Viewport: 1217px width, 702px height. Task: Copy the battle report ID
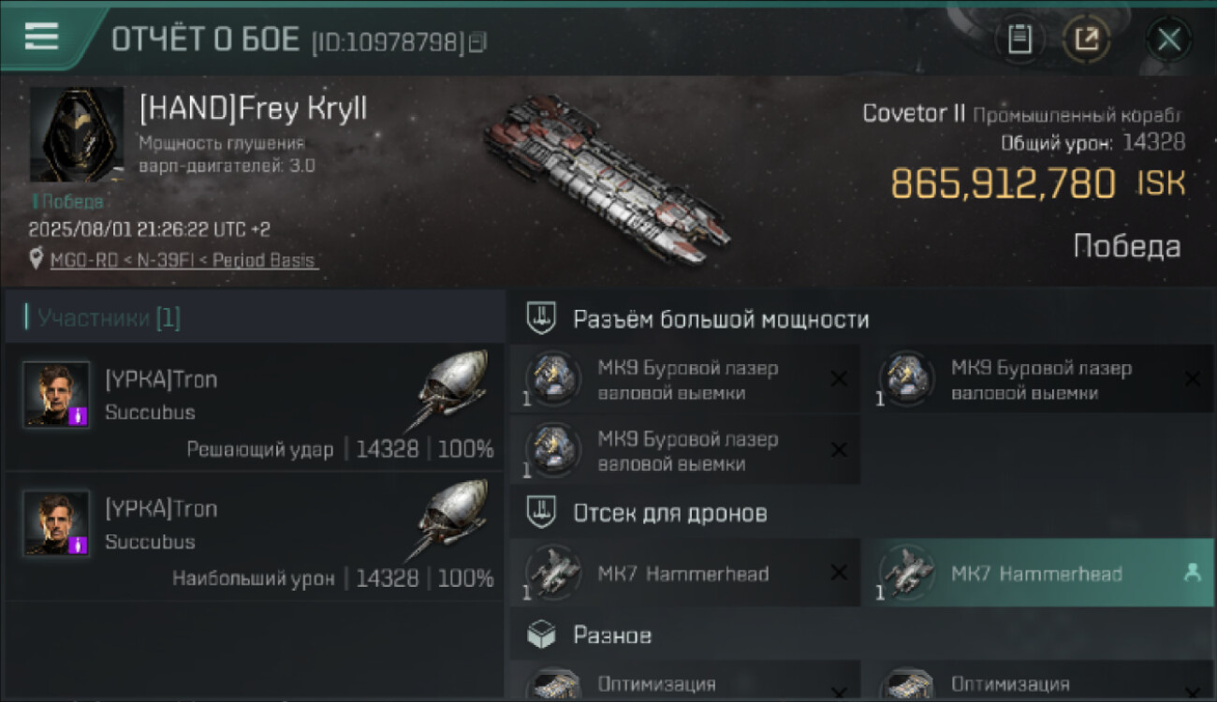point(477,42)
